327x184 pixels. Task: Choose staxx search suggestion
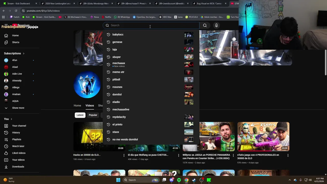[151, 132]
